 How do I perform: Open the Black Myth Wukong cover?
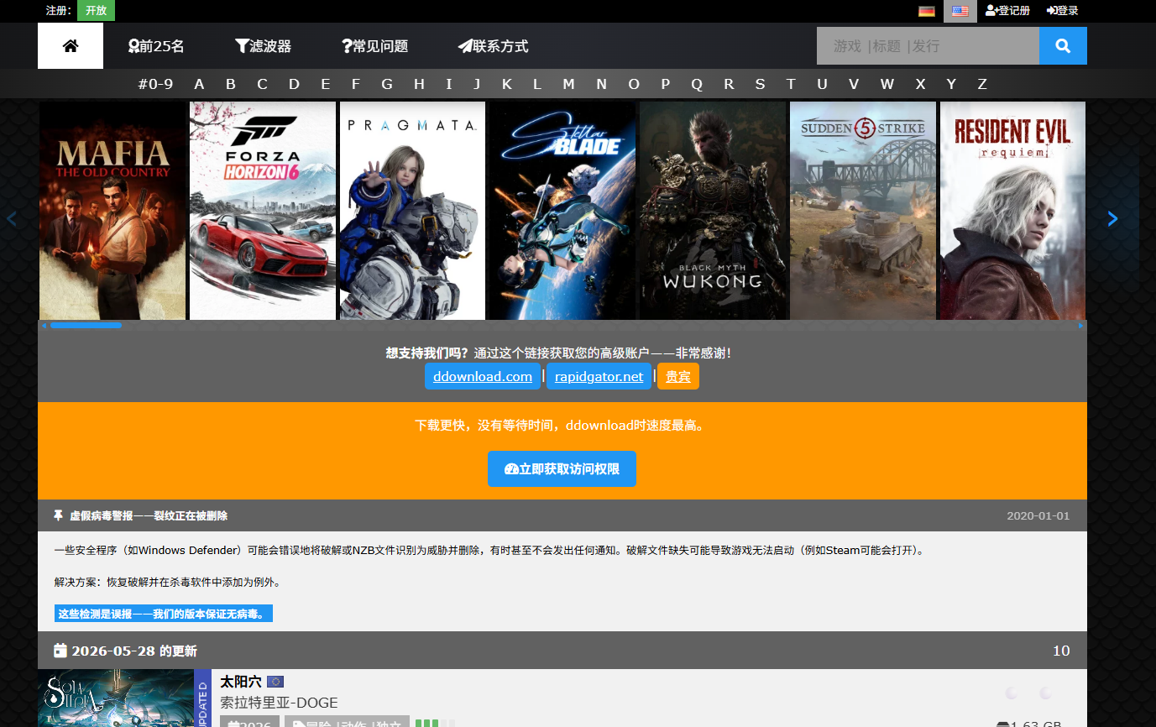(713, 211)
